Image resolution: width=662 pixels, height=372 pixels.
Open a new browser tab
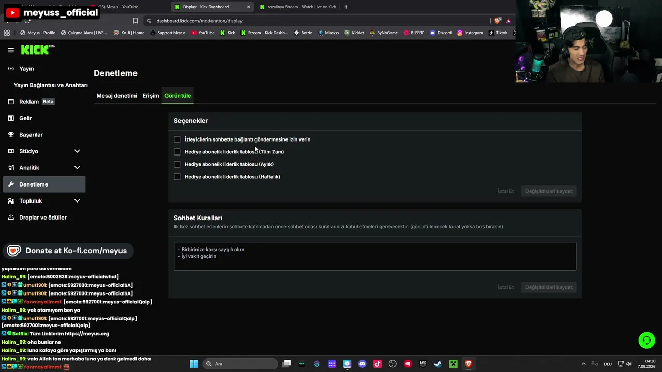(346, 7)
